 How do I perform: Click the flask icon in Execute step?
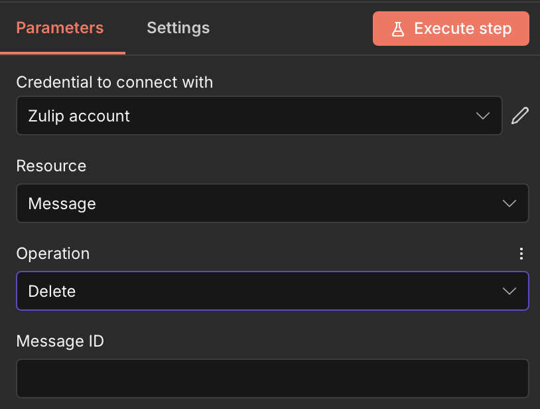pos(398,29)
